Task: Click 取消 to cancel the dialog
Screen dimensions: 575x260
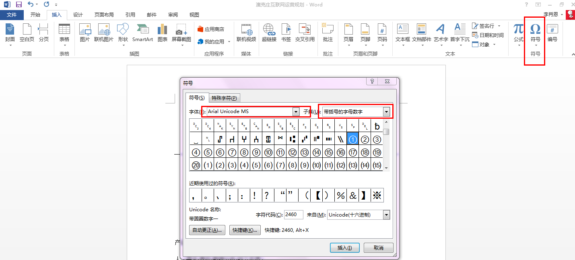Action: click(x=379, y=248)
